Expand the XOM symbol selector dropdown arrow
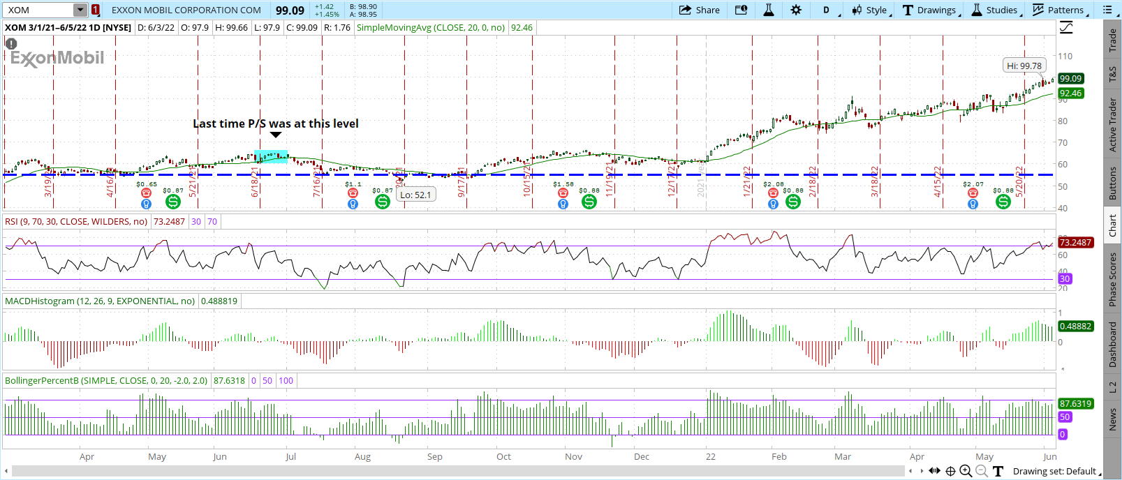Image resolution: width=1122 pixels, height=480 pixels. tap(80, 10)
